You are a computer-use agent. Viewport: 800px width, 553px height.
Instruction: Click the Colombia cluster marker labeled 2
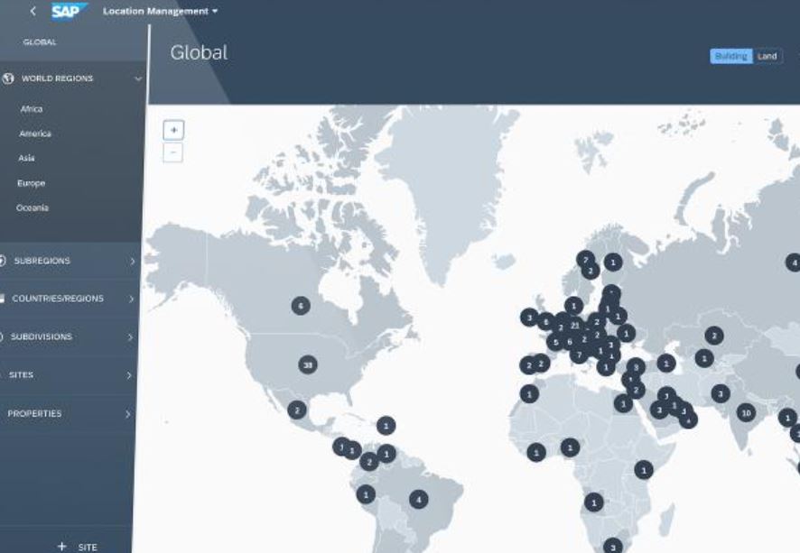(369, 462)
